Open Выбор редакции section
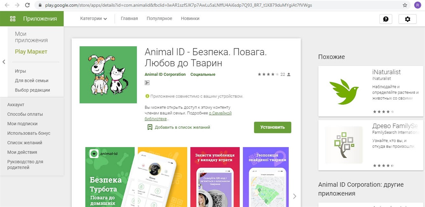The image size is (425, 207). pos(32,90)
